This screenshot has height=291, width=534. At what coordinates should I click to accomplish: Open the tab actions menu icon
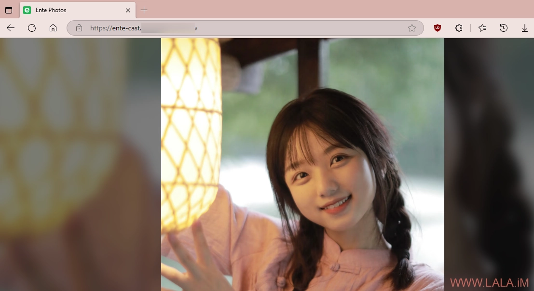9,10
